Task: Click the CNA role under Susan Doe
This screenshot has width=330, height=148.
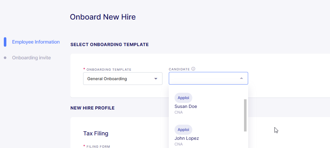Action: coord(178,112)
